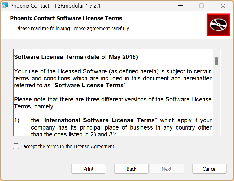Go Back to the previous step
Image resolution: width=234 pixels, height=181 pixels.
pos(131,169)
